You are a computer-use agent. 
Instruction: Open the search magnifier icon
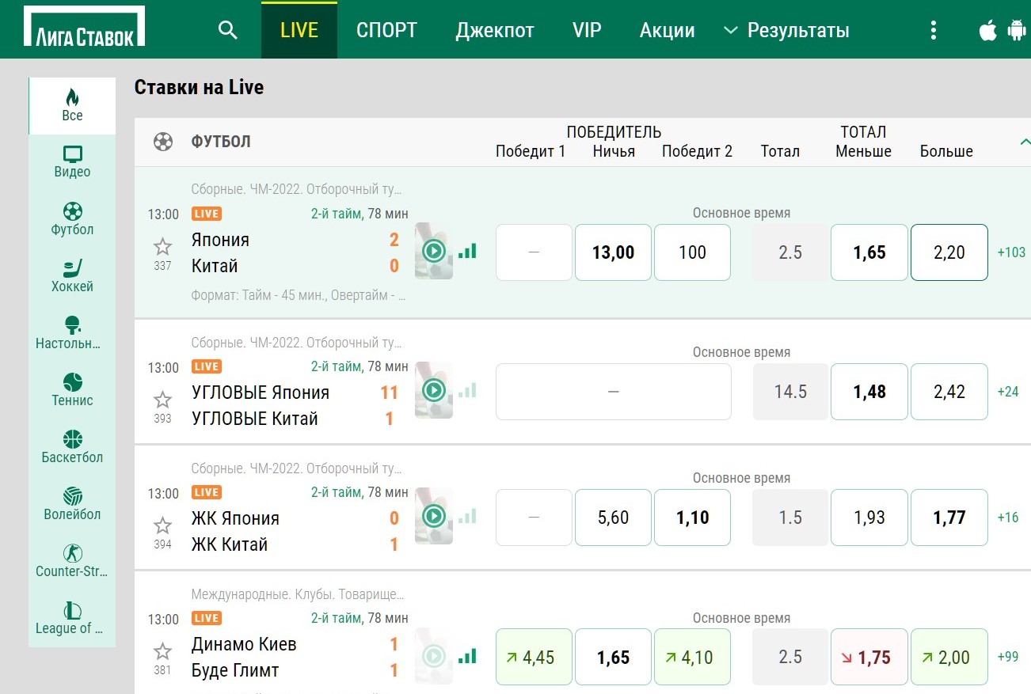click(x=228, y=30)
